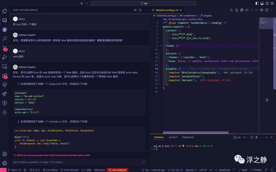The image size is (276, 172).
Task: Click the editor horizontal scrollbar
Action: pos(195,133)
